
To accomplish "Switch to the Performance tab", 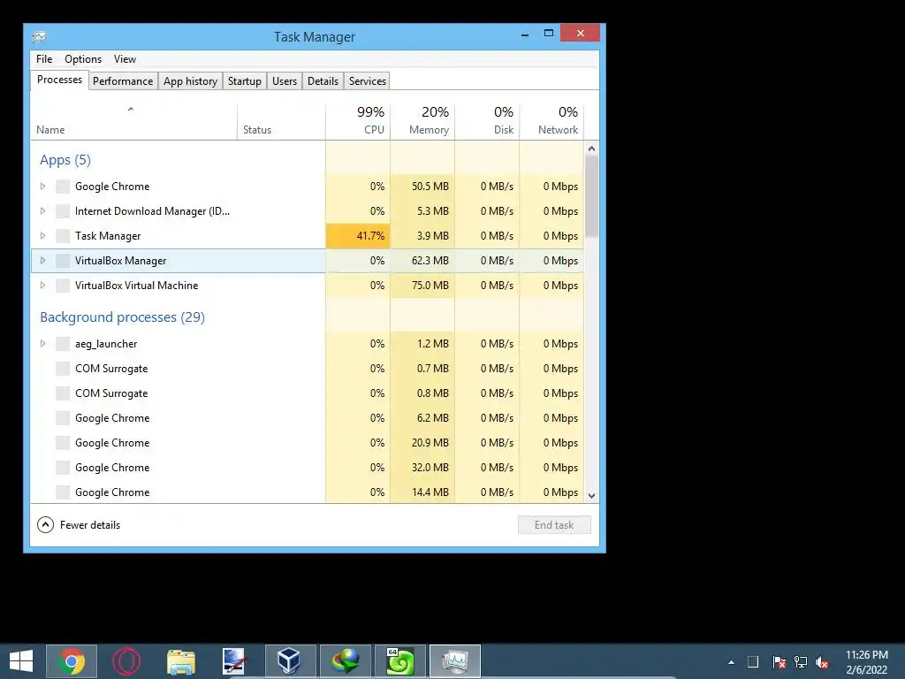I will tap(123, 80).
